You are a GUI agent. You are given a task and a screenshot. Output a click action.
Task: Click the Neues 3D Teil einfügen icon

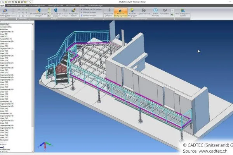point(56,10)
